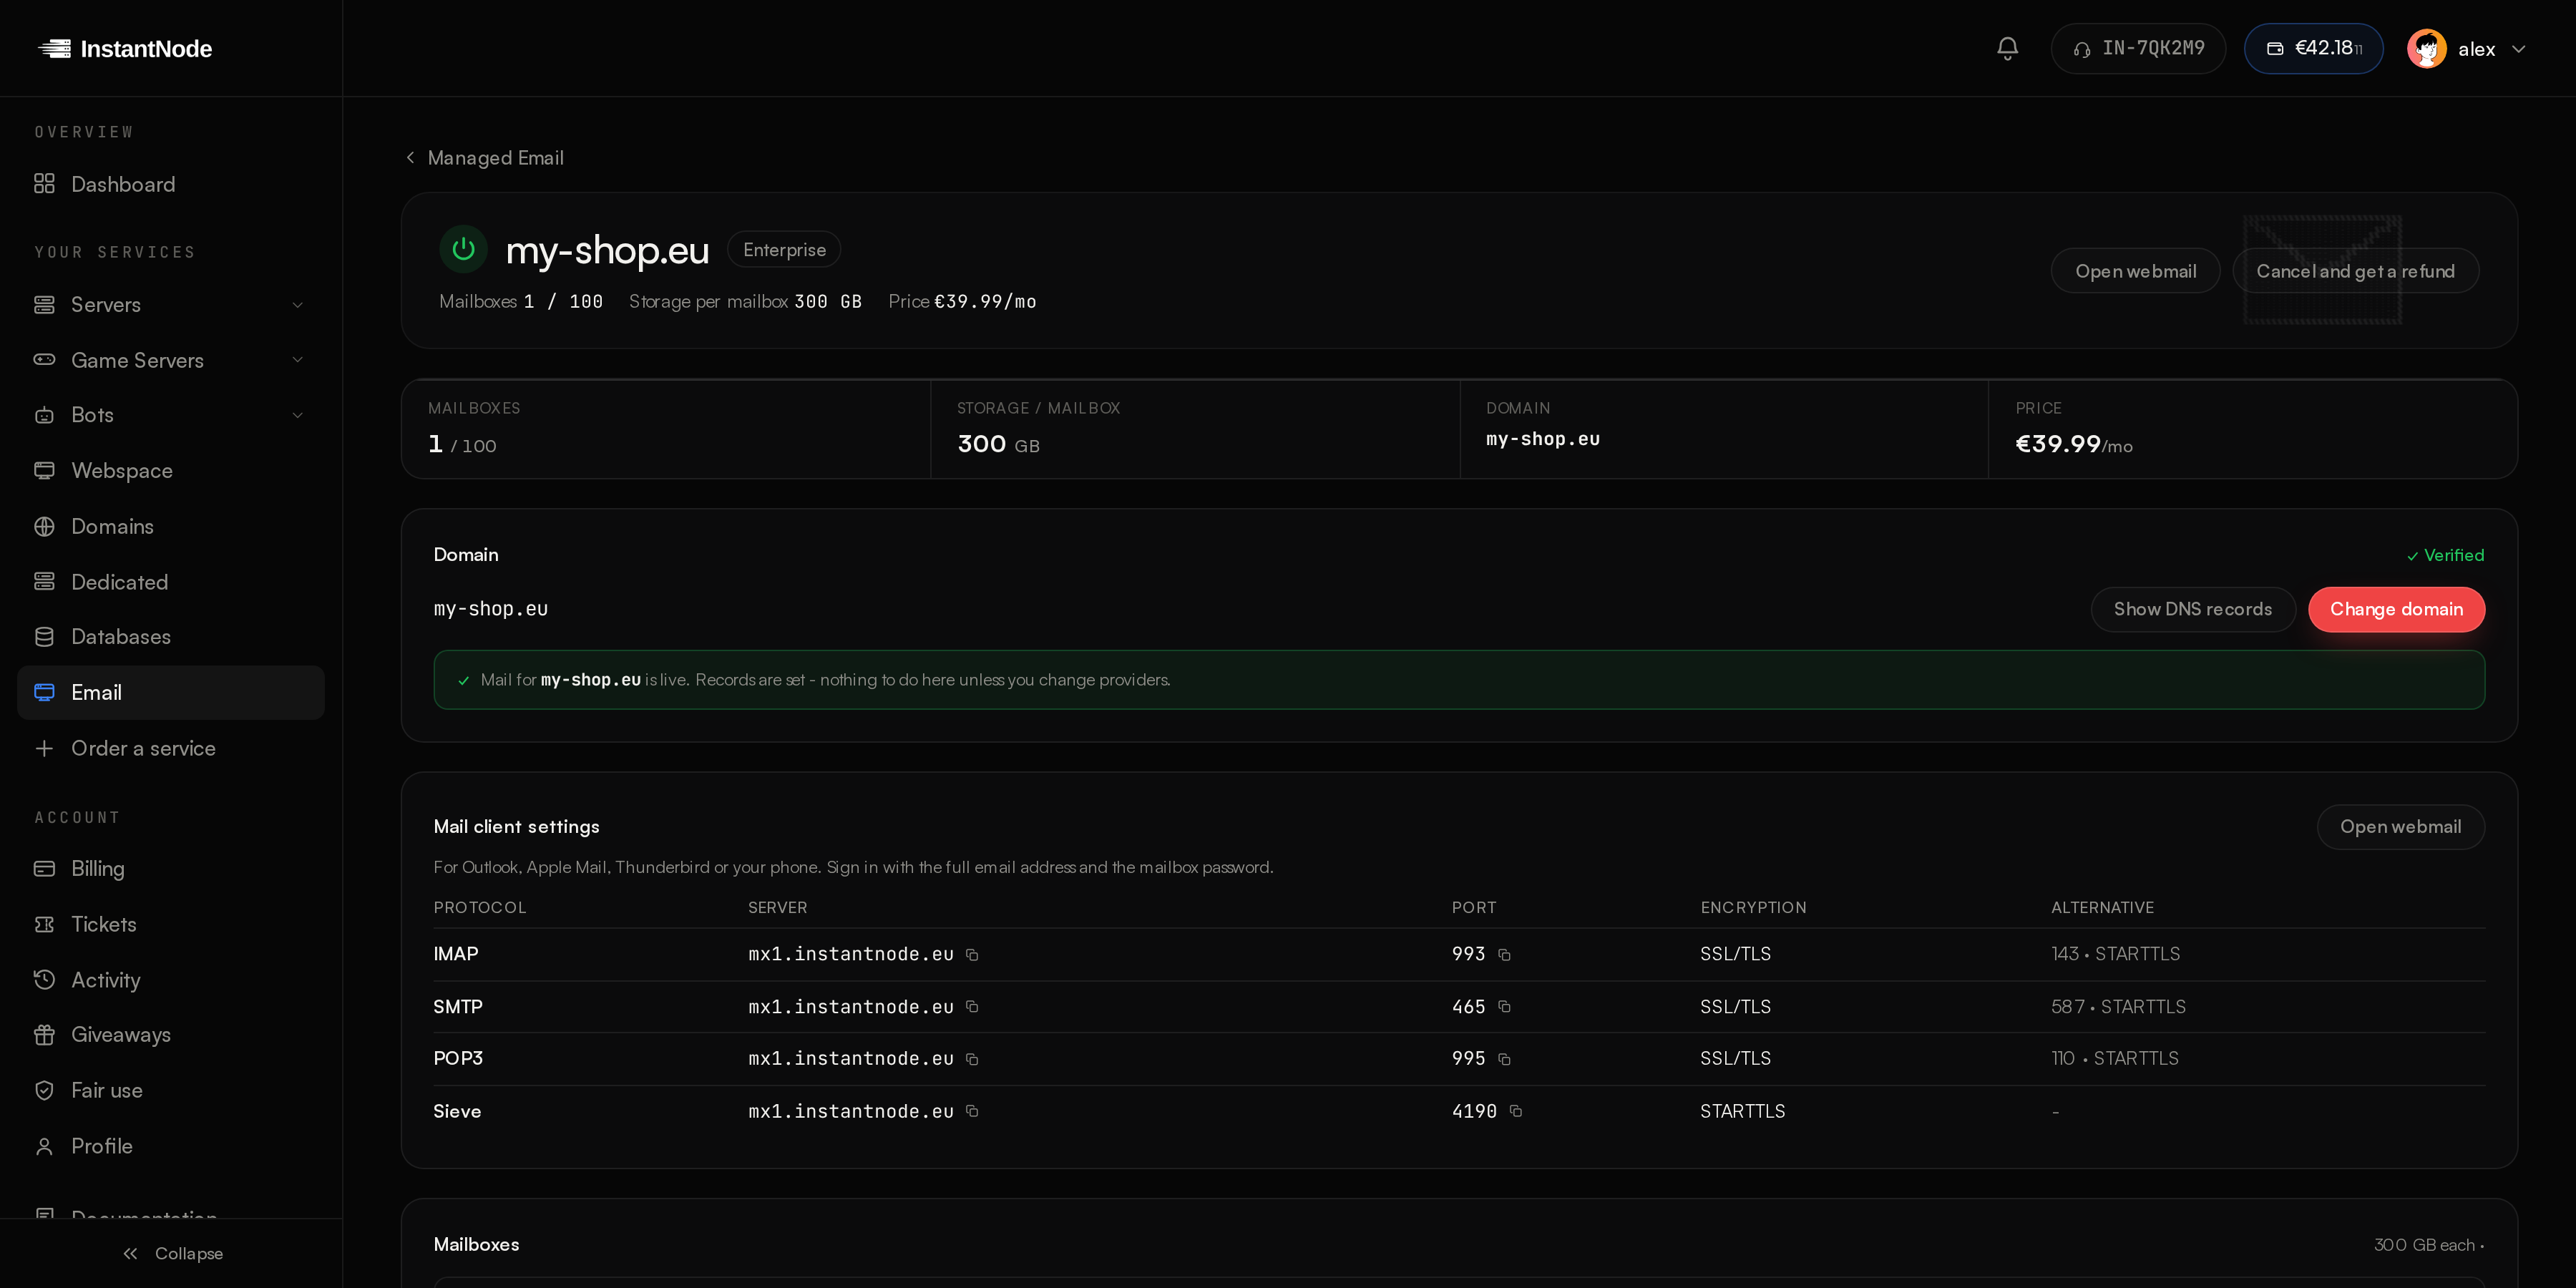This screenshot has height=1288, width=2576.
Task: Open the notifications bell
Action: (x=2007, y=48)
